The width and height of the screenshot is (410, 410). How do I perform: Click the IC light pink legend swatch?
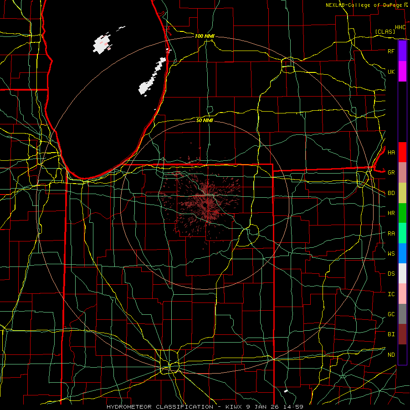click(402, 294)
